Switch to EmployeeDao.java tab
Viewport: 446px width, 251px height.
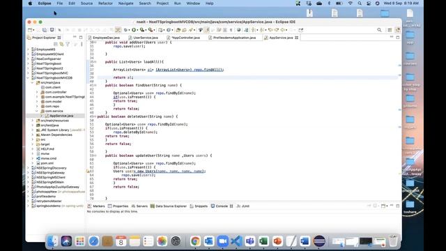point(104,38)
